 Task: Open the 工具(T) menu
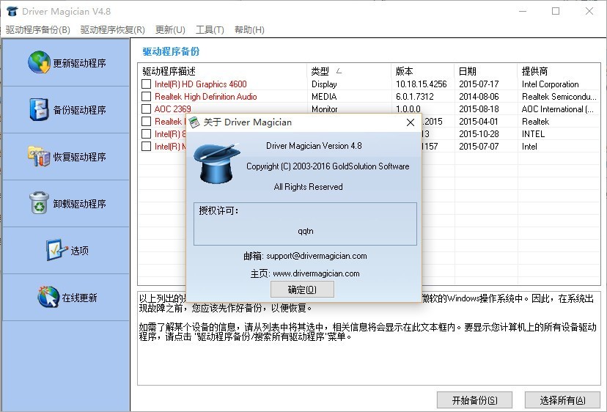point(210,30)
